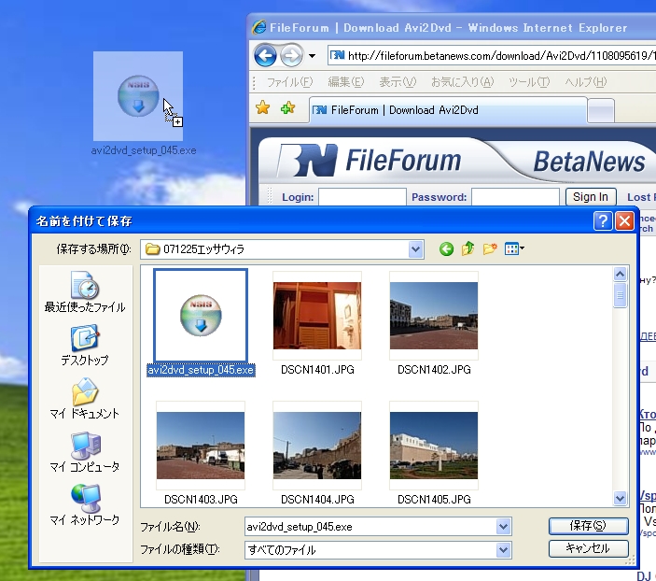The width and height of the screenshot is (656, 581).
Task: Click the green back arrow in the save dialog
Action: tap(446, 249)
